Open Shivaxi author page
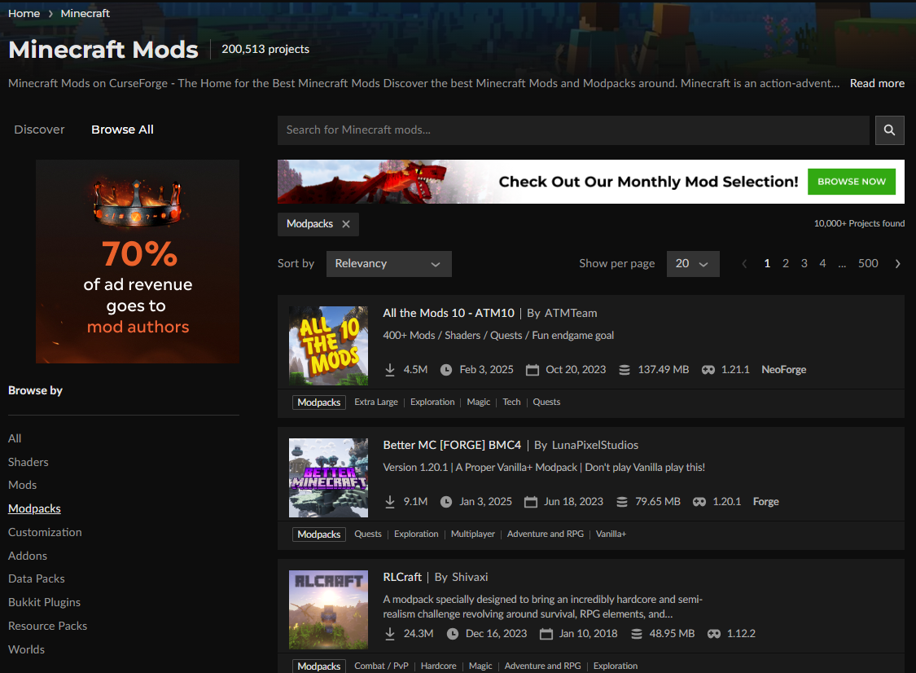 [470, 578]
